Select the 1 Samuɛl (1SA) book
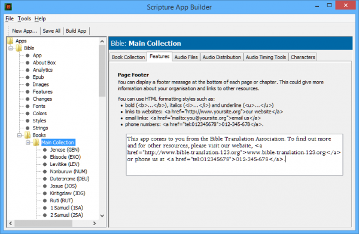 click(66, 208)
